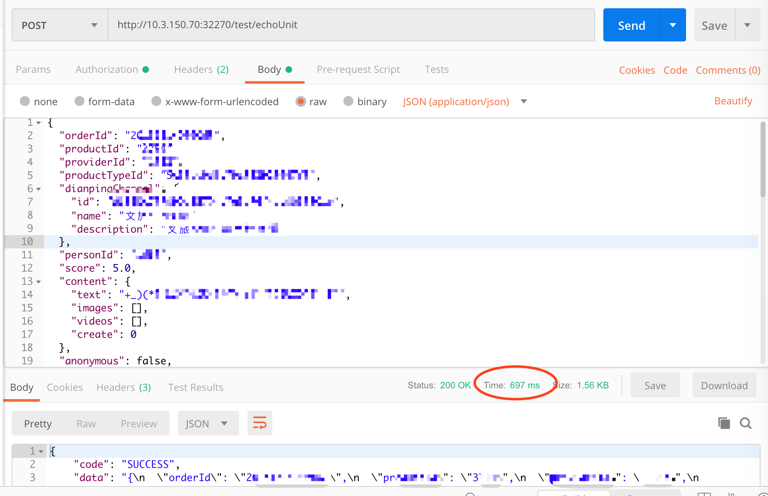The image size is (768, 496).
Task: Click the request URL input field
Action: click(x=351, y=25)
